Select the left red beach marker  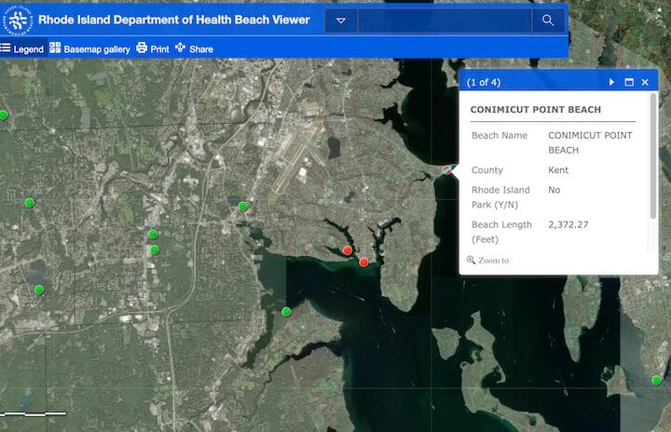point(348,250)
